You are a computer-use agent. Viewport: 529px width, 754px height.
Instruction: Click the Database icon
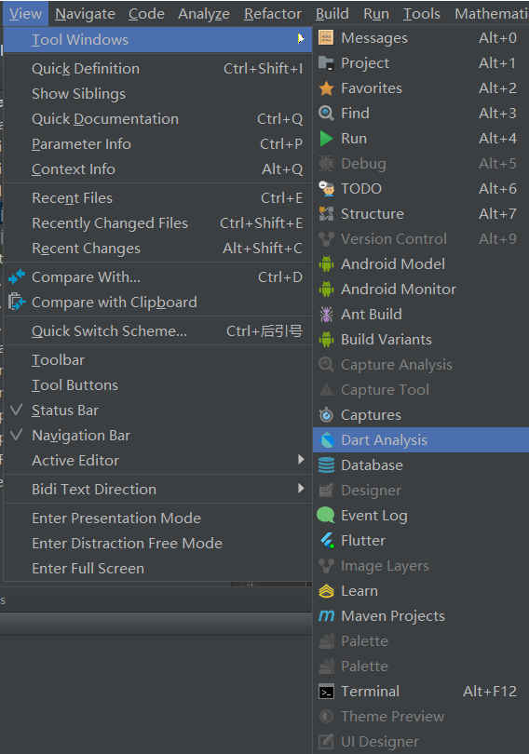(x=326, y=465)
